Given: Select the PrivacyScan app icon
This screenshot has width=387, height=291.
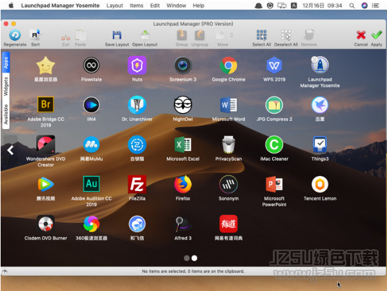Looking at the screenshot, I should tap(228, 145).
